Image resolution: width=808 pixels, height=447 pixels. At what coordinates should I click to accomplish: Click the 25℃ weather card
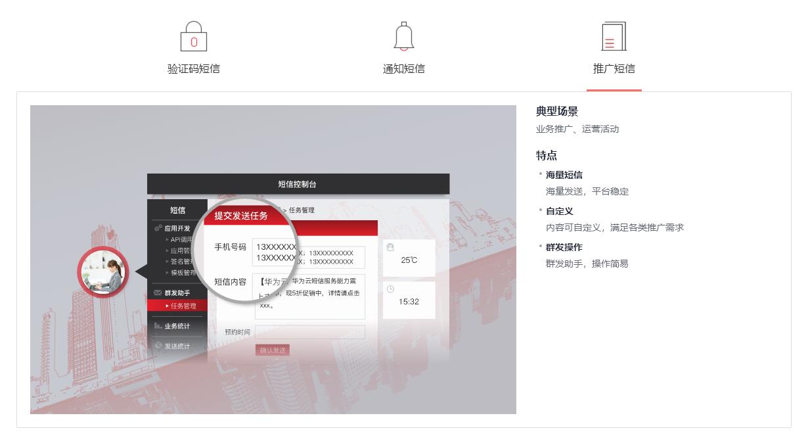pos(409,258)
